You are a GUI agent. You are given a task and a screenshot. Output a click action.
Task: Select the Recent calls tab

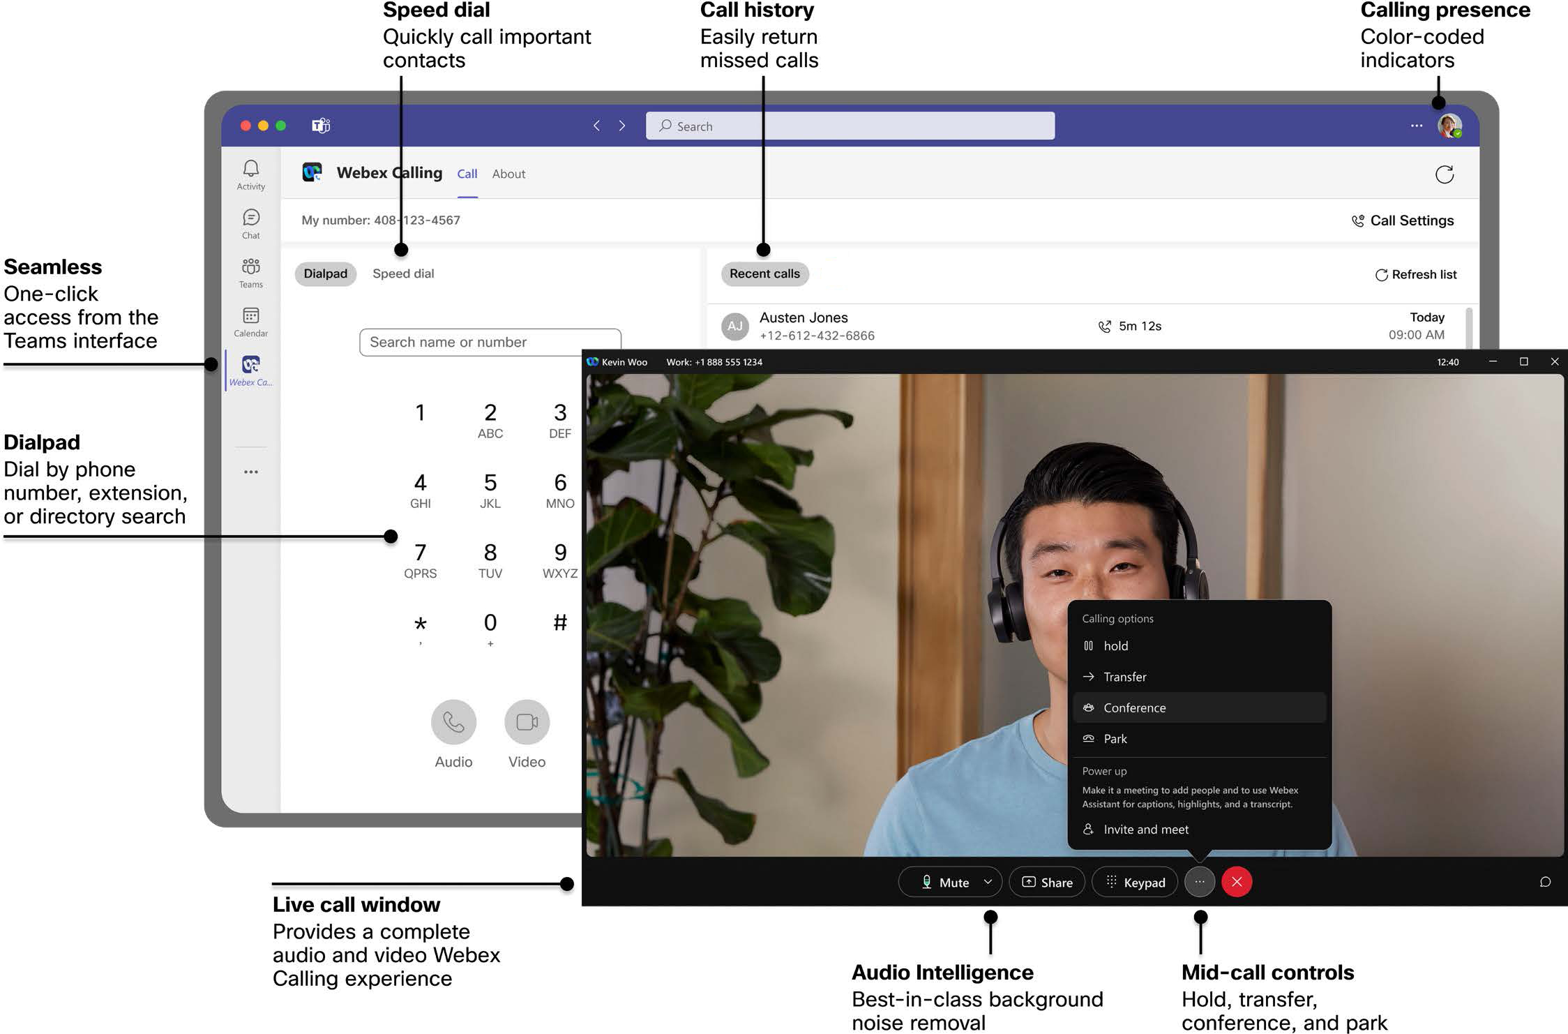pos(764,274)
